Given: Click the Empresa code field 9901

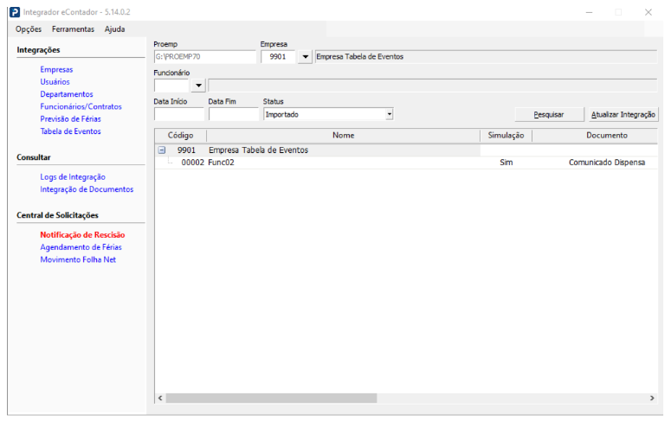Looking at the screenshot, I should coord(278,57).
